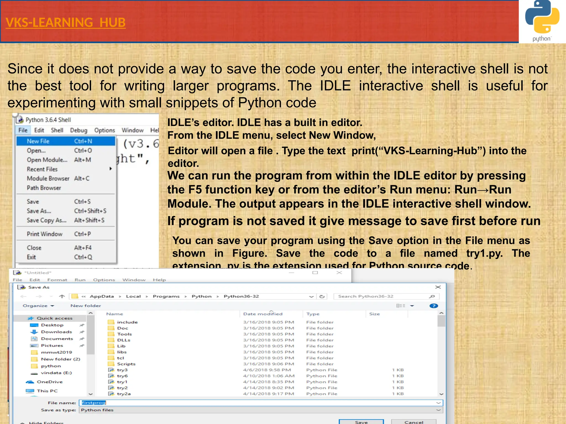The height and width of the screenshot is (424, 566).
Task: Sort by the Type column header
Action: coord(313,314)
